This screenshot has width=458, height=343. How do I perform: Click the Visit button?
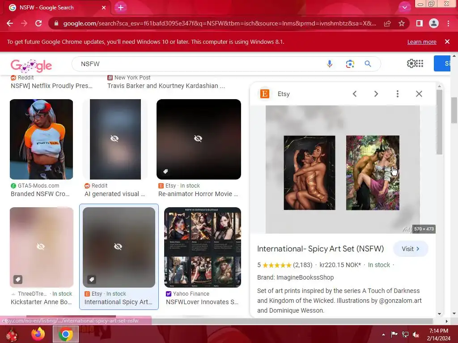click(411, 249)
